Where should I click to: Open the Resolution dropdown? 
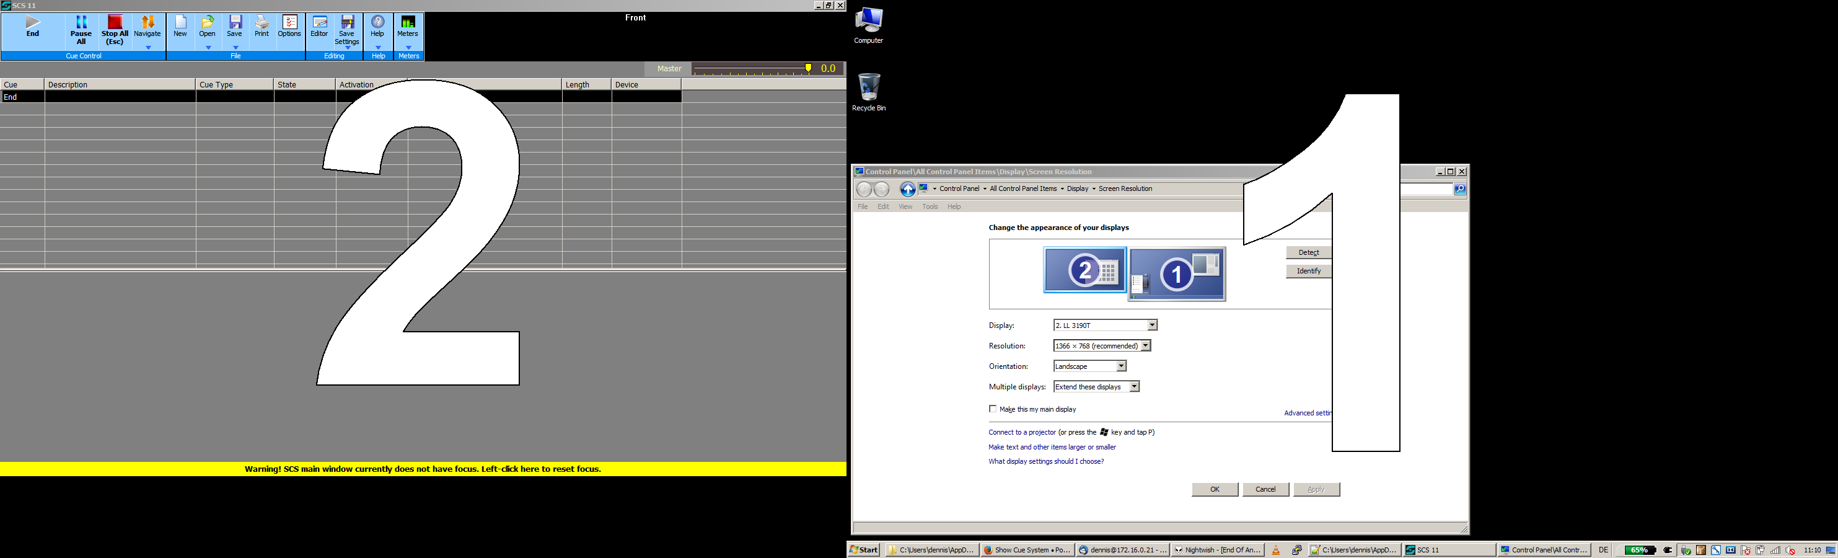1145,346
